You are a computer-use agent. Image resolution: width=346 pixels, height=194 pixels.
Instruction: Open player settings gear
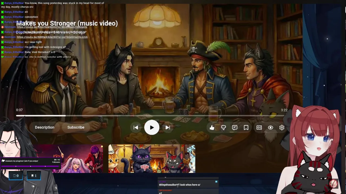[282, 127]
